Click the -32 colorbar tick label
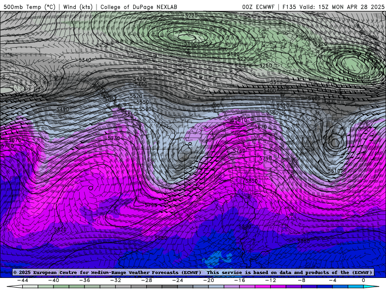This screenshot has width=386, height=289. tap(116, 280)
